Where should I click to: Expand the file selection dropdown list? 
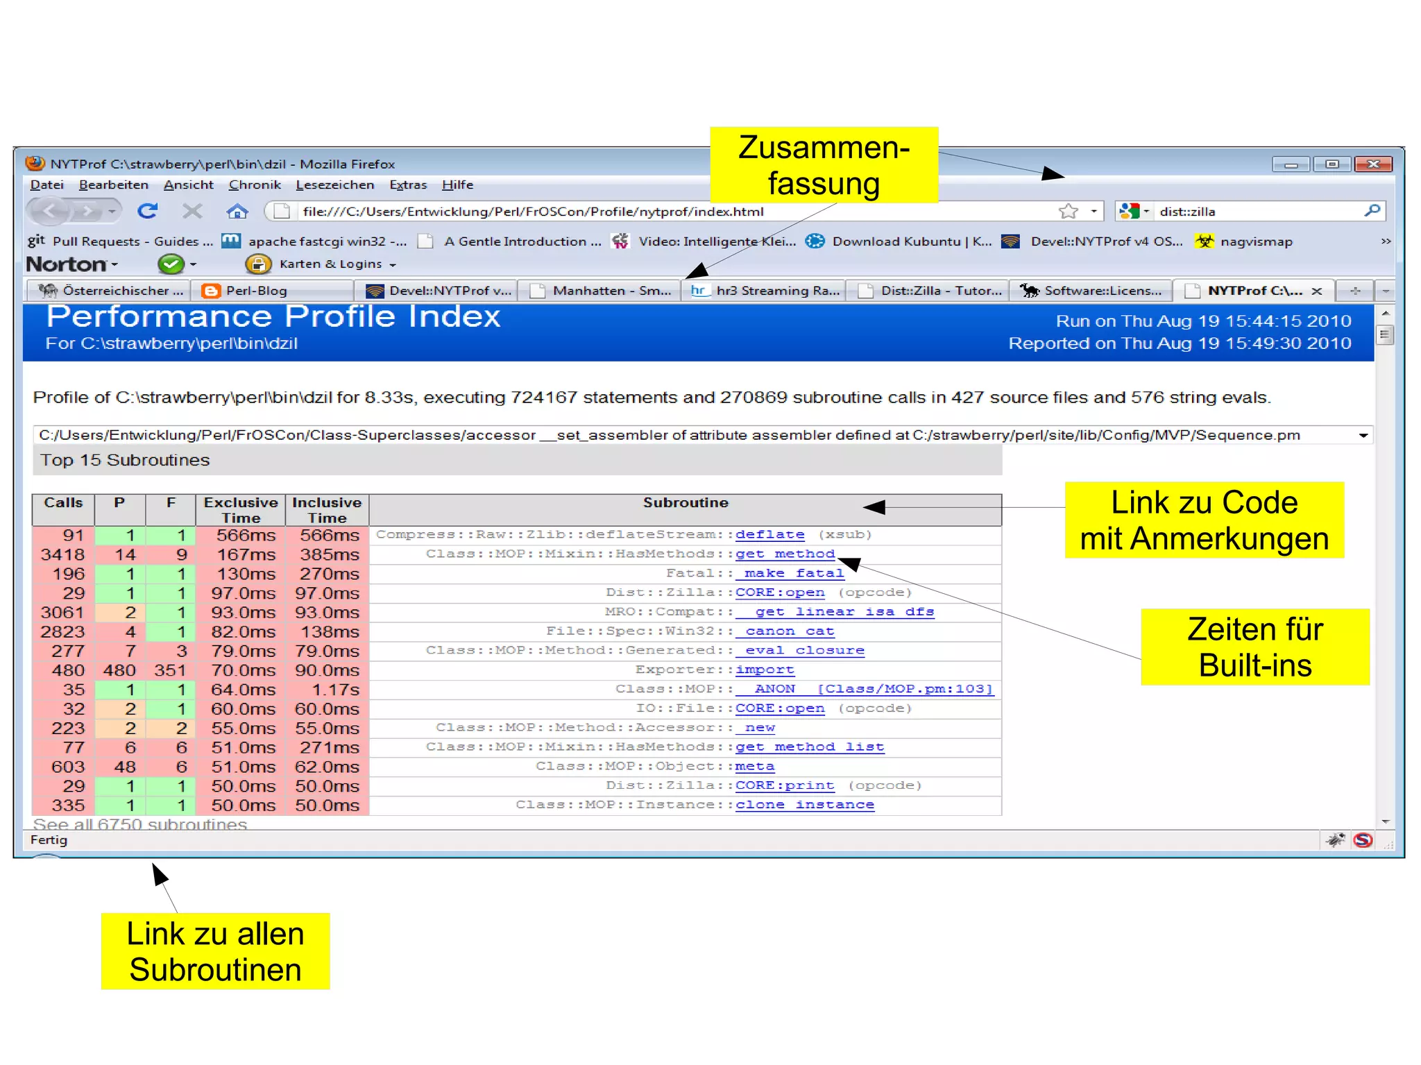[x=1363, y=435]
